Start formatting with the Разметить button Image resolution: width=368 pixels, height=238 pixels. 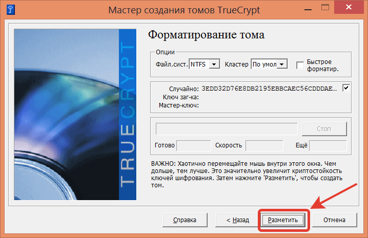click(283, 220)
